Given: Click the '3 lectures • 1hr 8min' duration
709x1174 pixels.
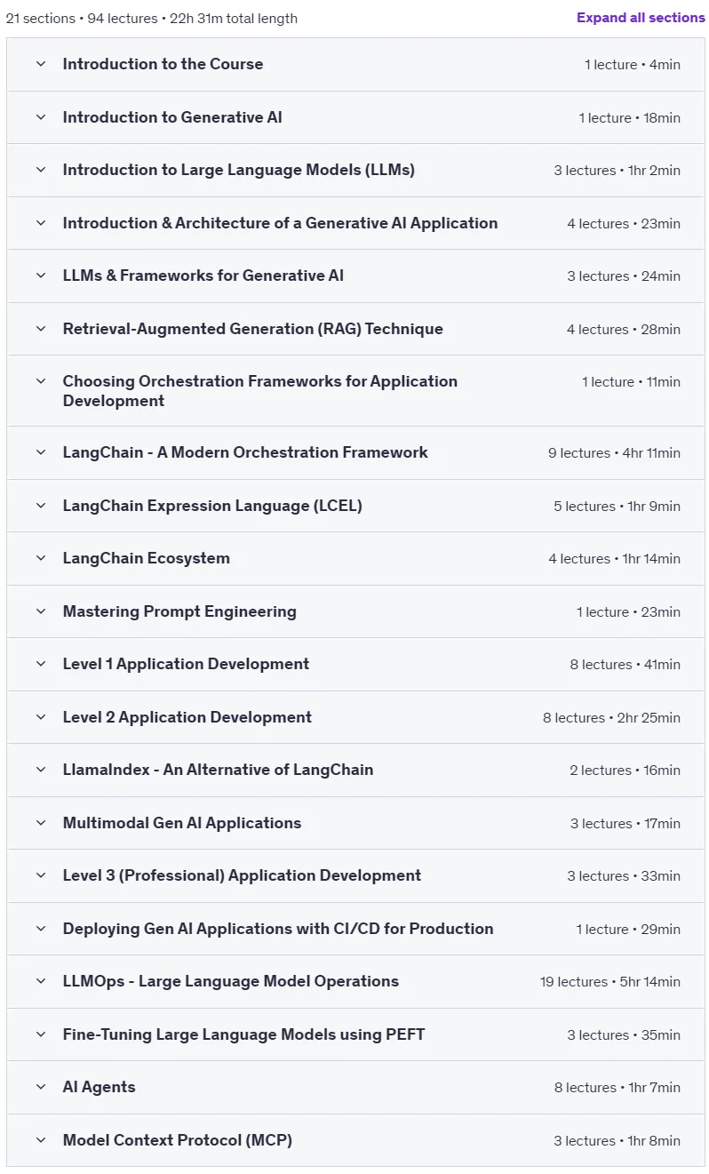Looking at the screenshot, I should 617,1141.
